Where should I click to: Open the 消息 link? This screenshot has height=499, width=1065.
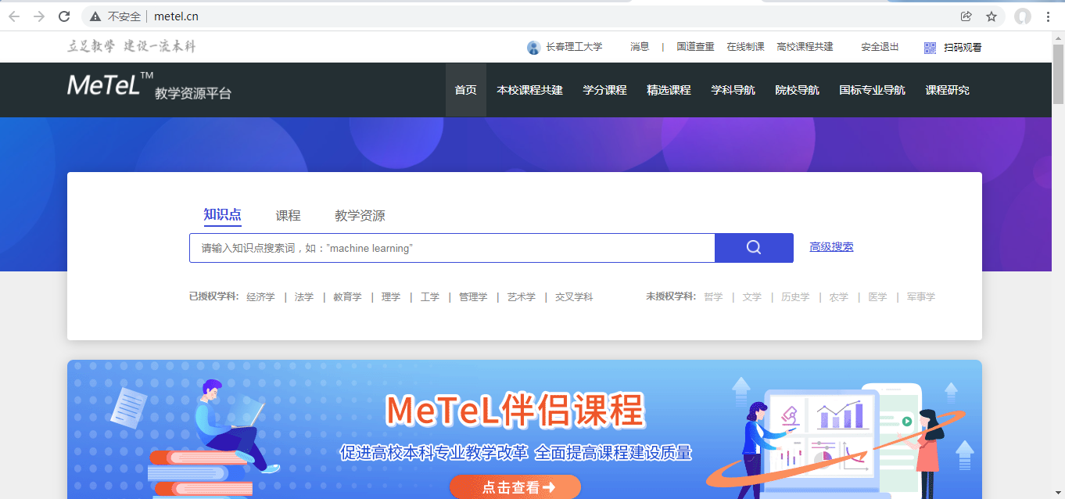coord(640,47)
